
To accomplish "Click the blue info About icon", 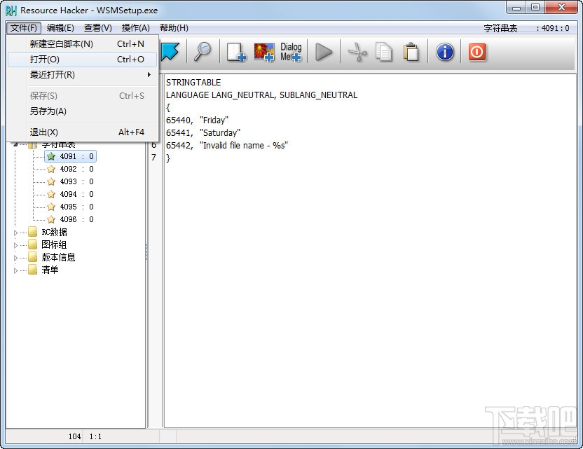I will 445,52.
